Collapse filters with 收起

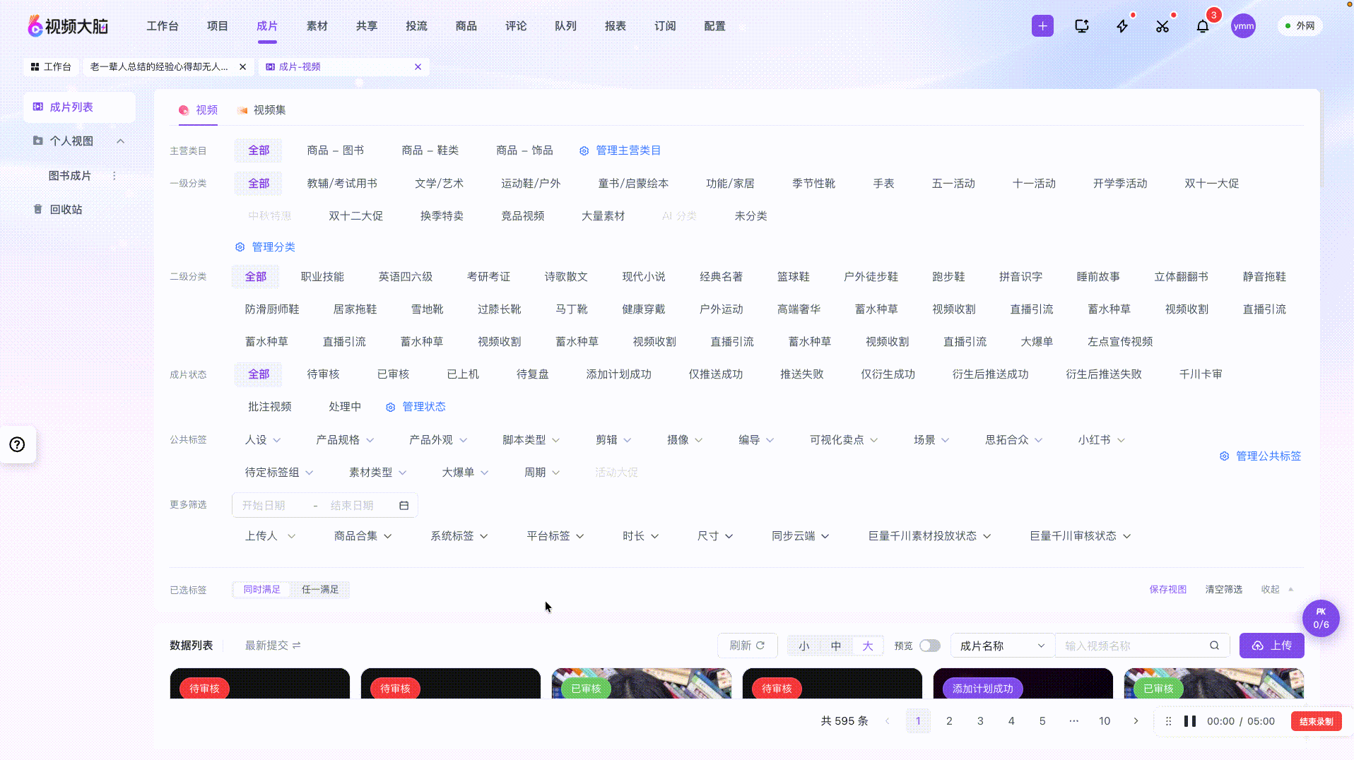click(x=1277, y=589)
